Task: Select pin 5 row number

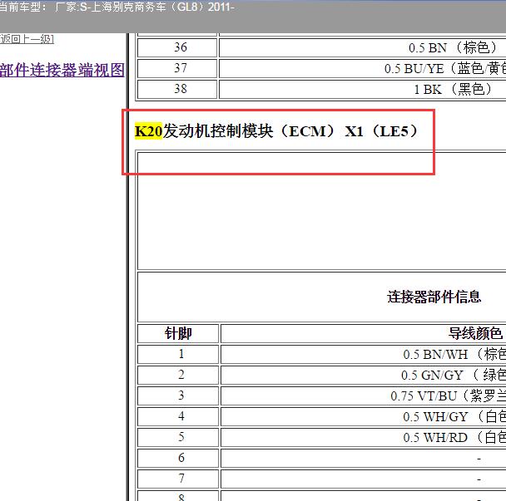Action: [178, 437]
